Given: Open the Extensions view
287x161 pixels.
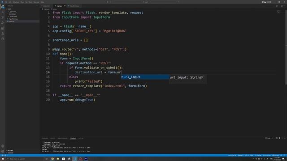Looking at the screenshot, I should (3, 28).
